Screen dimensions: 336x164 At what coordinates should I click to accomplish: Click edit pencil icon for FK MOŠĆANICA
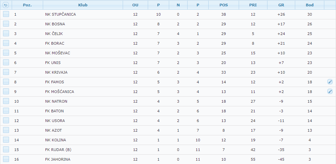click(x=330, y=91)
